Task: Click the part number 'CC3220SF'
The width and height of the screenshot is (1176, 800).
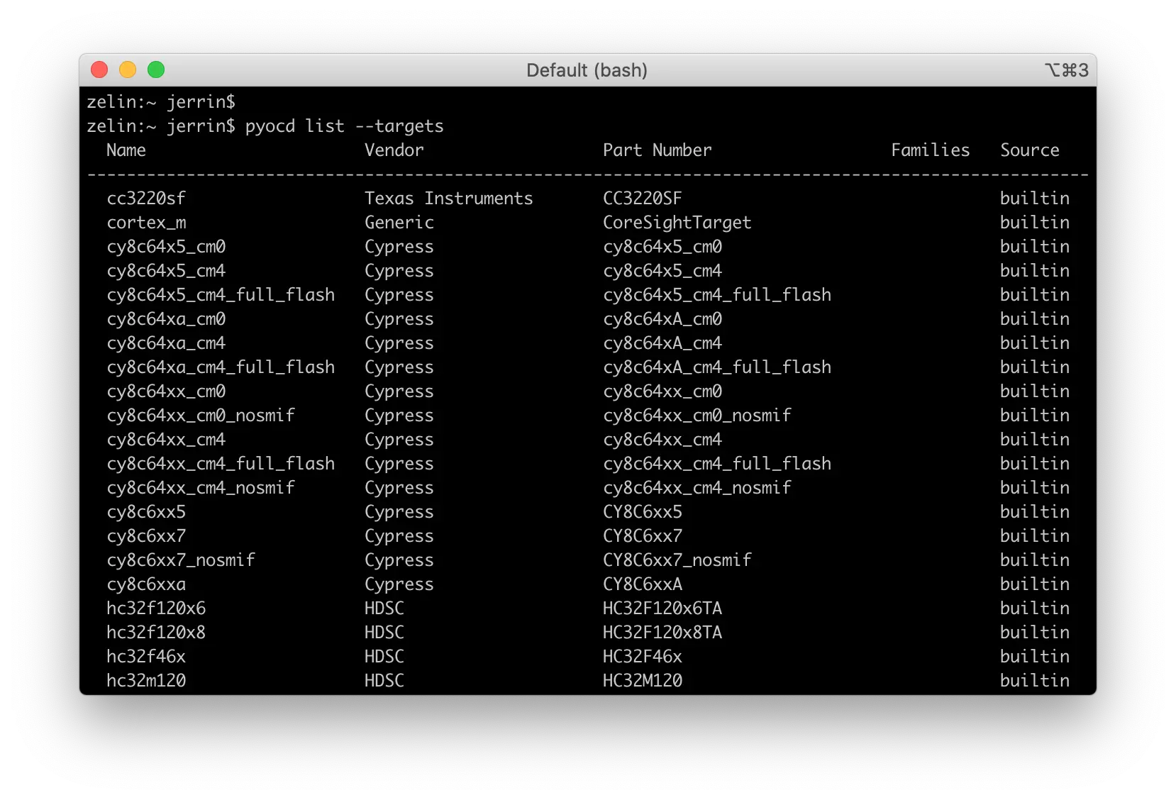Action: (x=643, y=199)
